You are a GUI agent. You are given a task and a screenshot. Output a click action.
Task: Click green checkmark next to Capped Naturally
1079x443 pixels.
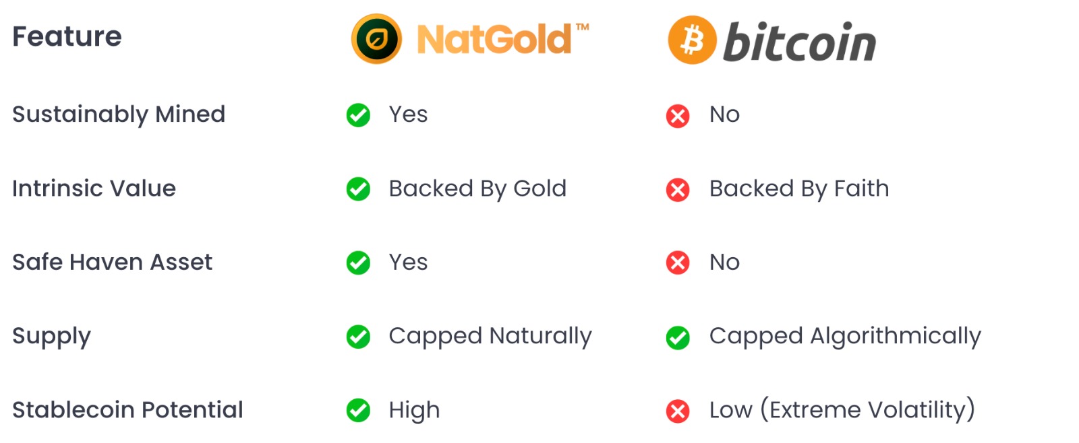pos(358,337)
